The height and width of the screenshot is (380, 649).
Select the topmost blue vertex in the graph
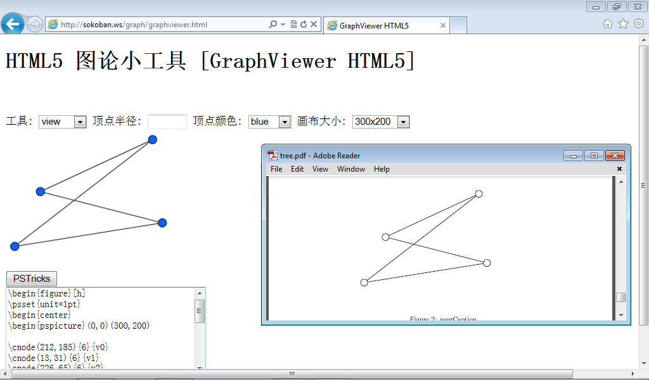click(152, 139)
